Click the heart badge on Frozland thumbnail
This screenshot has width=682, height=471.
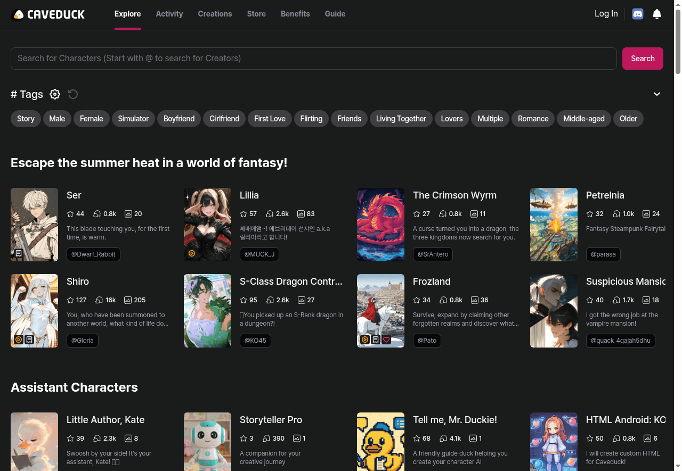[386, 340]
